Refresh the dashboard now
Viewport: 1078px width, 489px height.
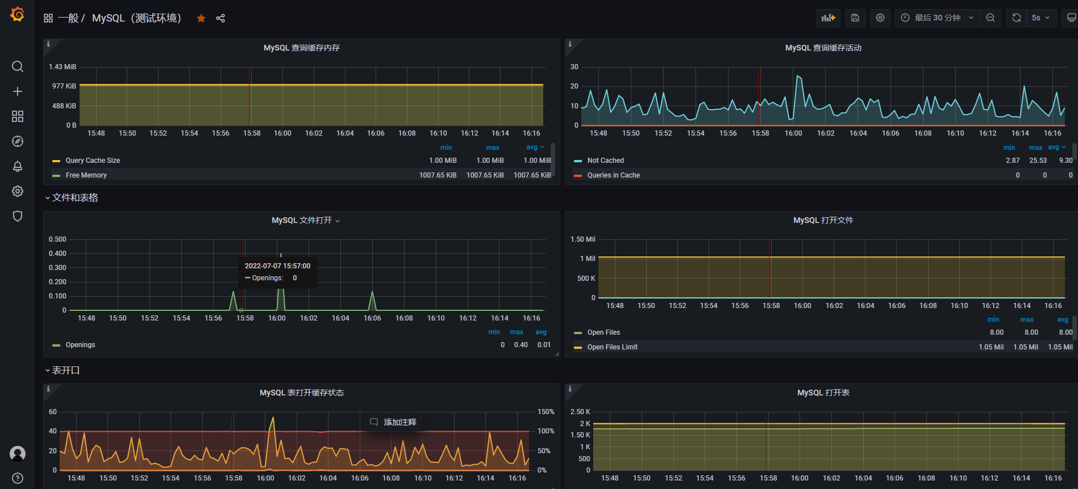pos(1017,18)
